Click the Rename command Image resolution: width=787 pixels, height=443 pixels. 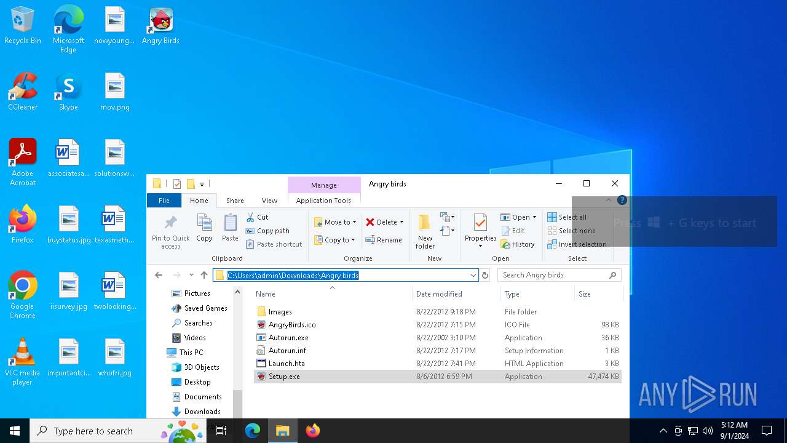click(x=384, y=240)
